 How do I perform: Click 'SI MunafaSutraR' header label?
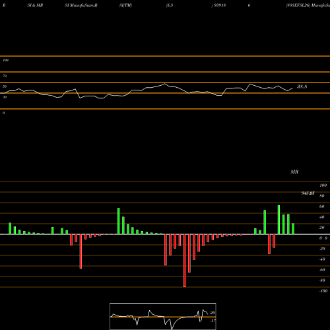pyautogui.click(x=81, y=5)
